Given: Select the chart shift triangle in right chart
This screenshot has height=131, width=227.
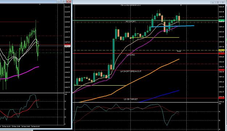Looking at the screenshot, I should click(181, 5).
